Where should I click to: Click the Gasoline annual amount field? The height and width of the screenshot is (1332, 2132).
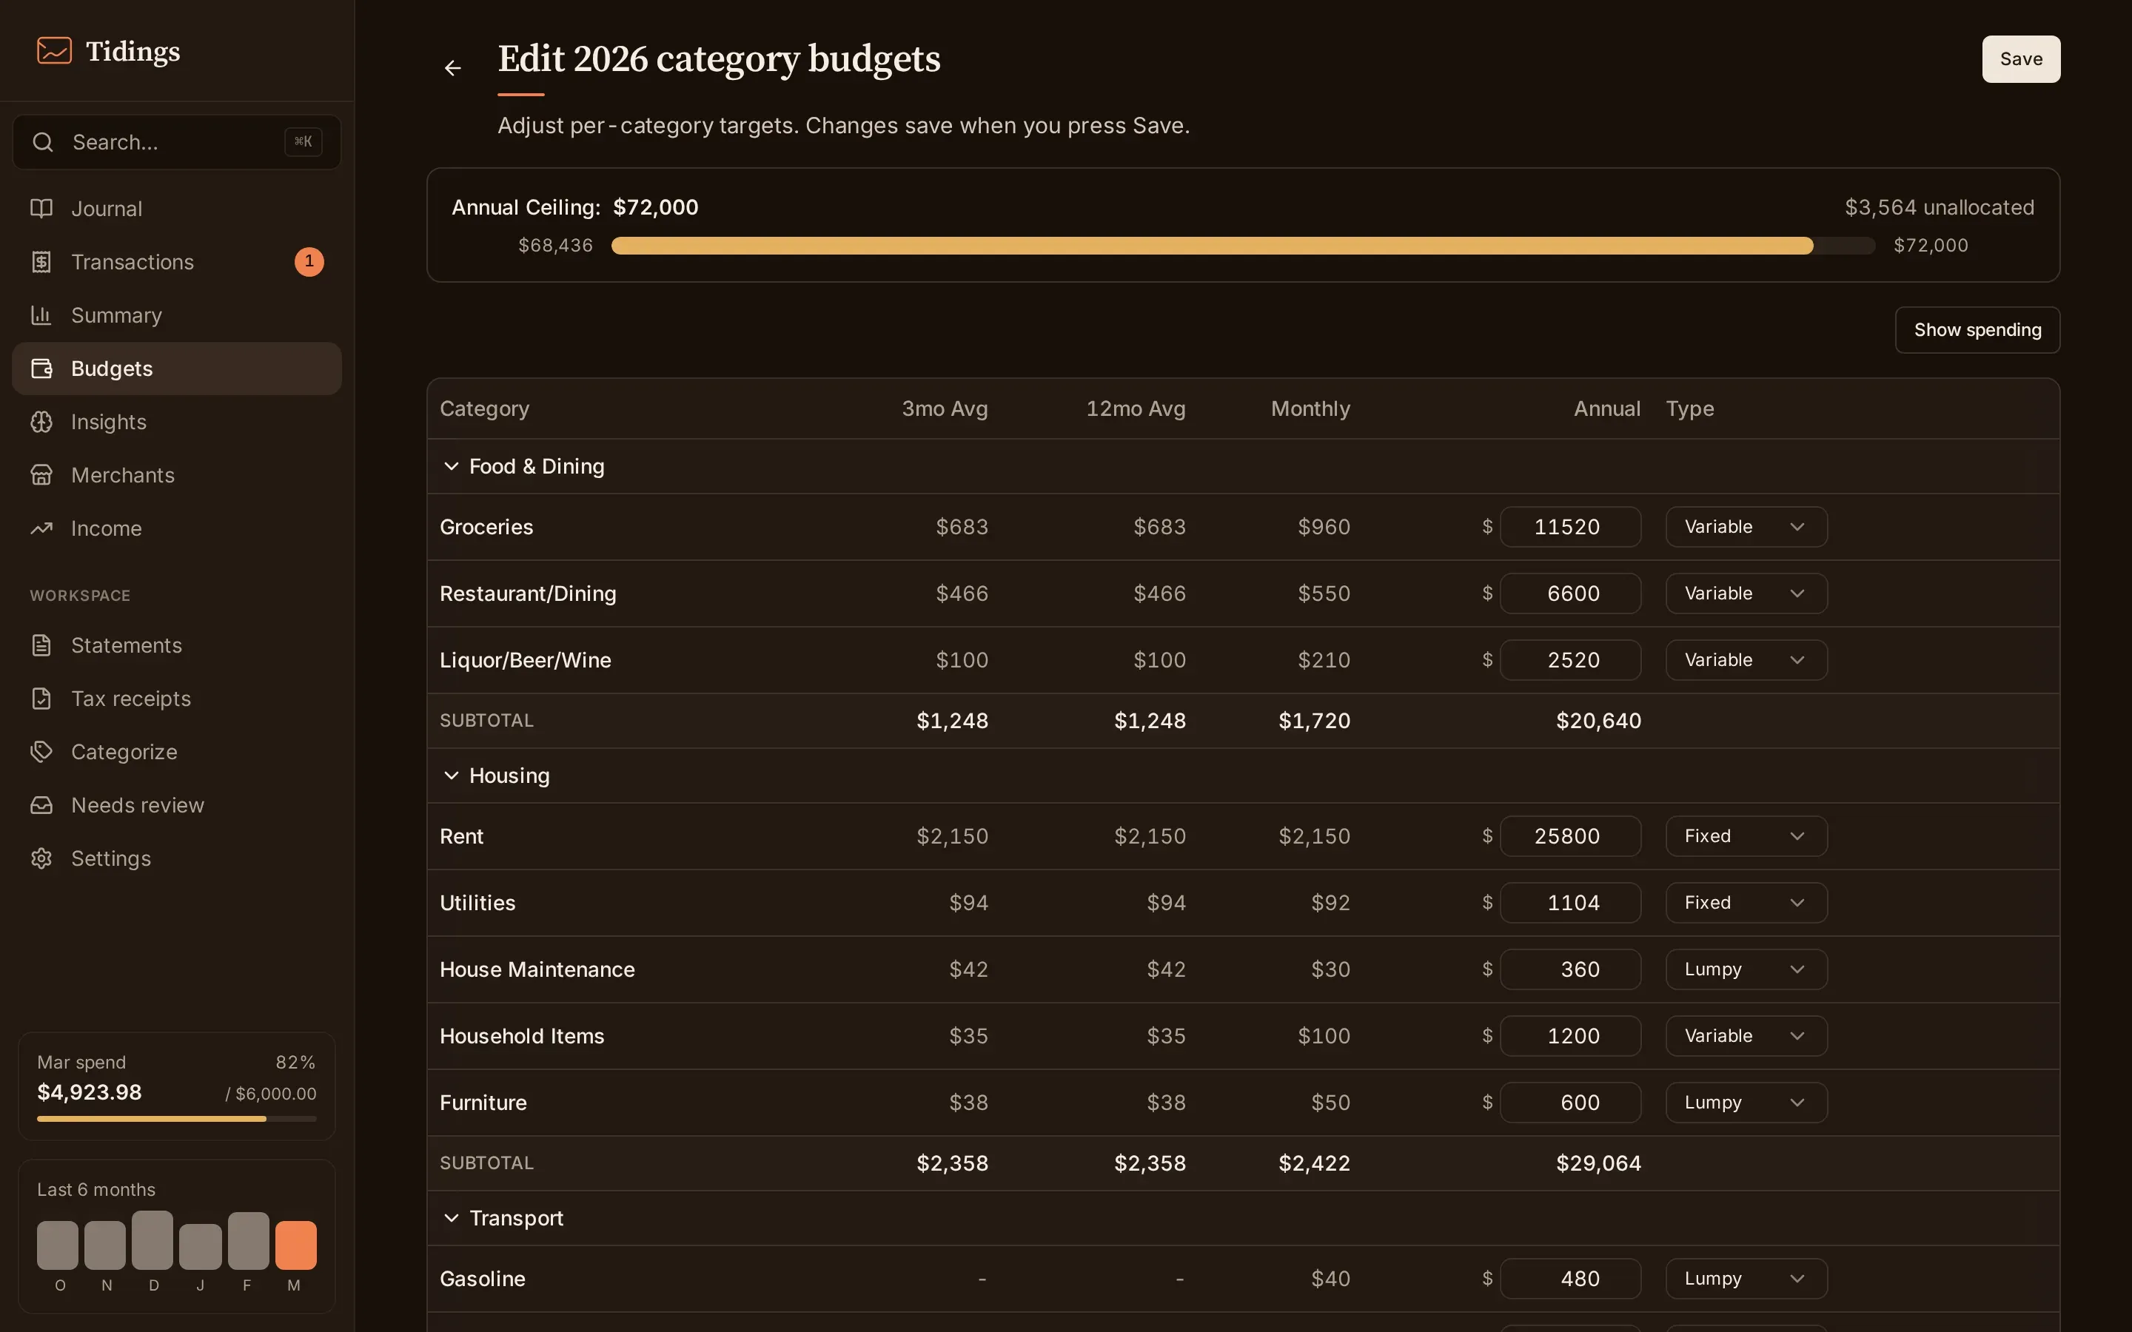[x=1570, y=1278]
